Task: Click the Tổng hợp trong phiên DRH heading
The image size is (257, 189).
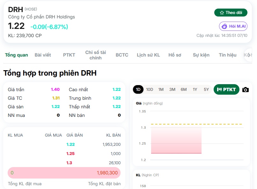Action: point(50,73)
